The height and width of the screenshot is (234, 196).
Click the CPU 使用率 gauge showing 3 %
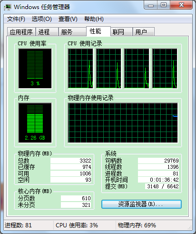click(x=35, y=69)
